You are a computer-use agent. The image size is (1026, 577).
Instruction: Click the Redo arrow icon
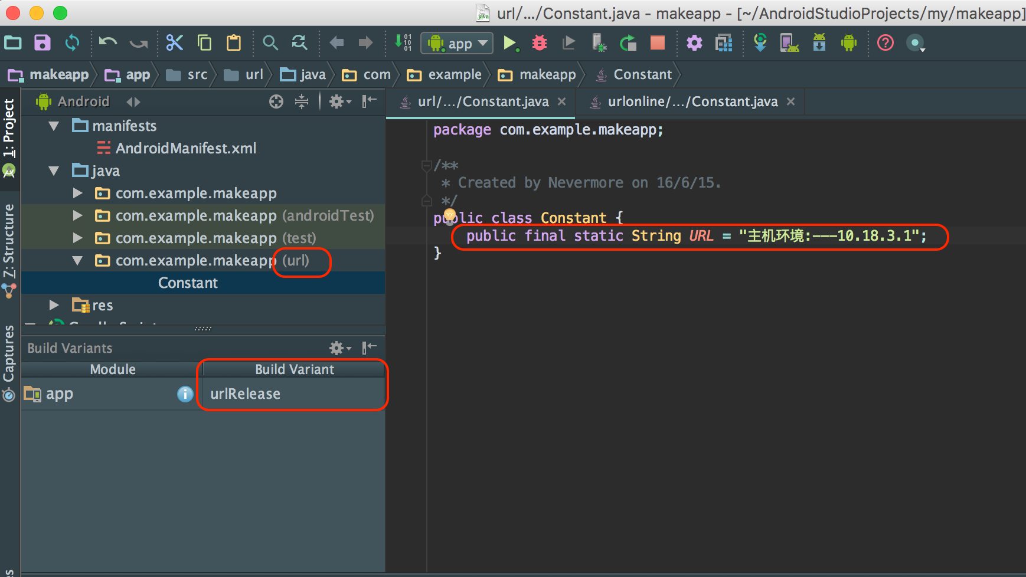pos(139,42)
